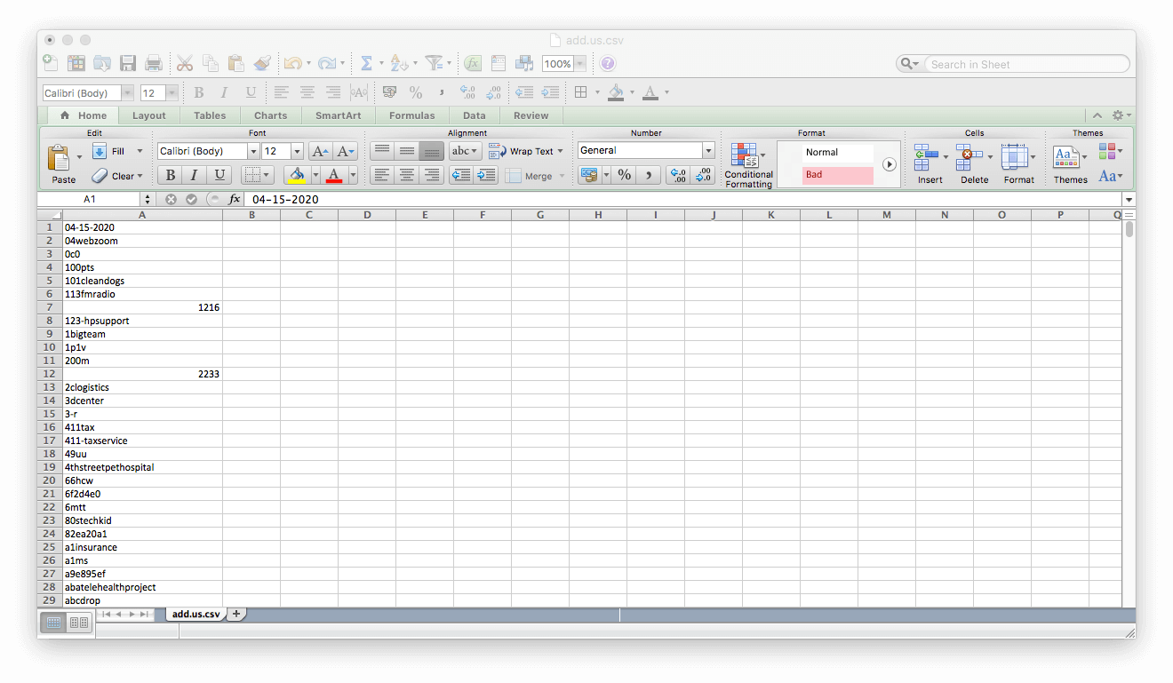Open the Formula Builder fx icon in toolbar
The width and height of the screenshot is (1173, 683).
473,63
